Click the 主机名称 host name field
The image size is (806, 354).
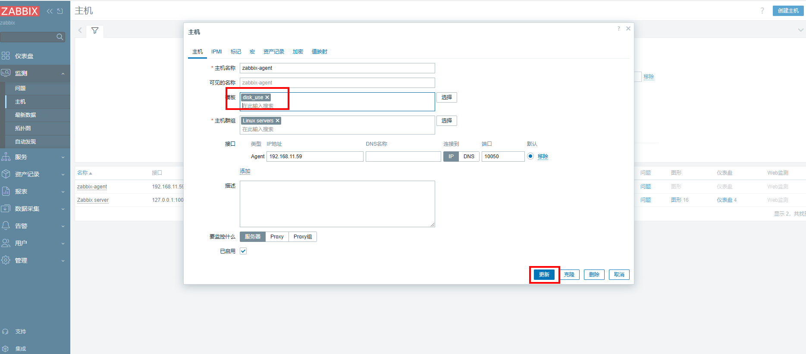point(337,68)
